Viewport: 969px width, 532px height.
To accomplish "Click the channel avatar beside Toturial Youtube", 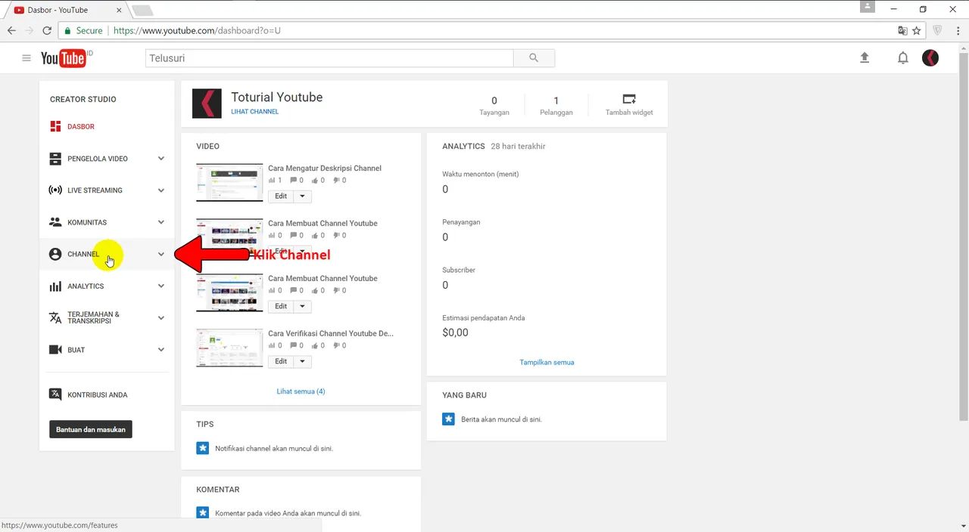I will click(207, 104).
